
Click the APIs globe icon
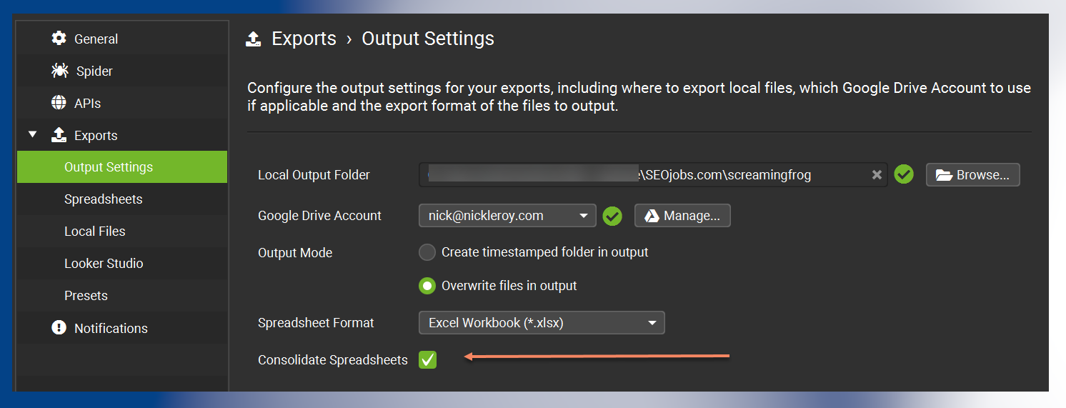click(x=59, y=103)
